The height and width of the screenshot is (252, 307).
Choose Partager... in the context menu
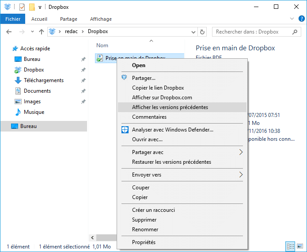(182, 78)
